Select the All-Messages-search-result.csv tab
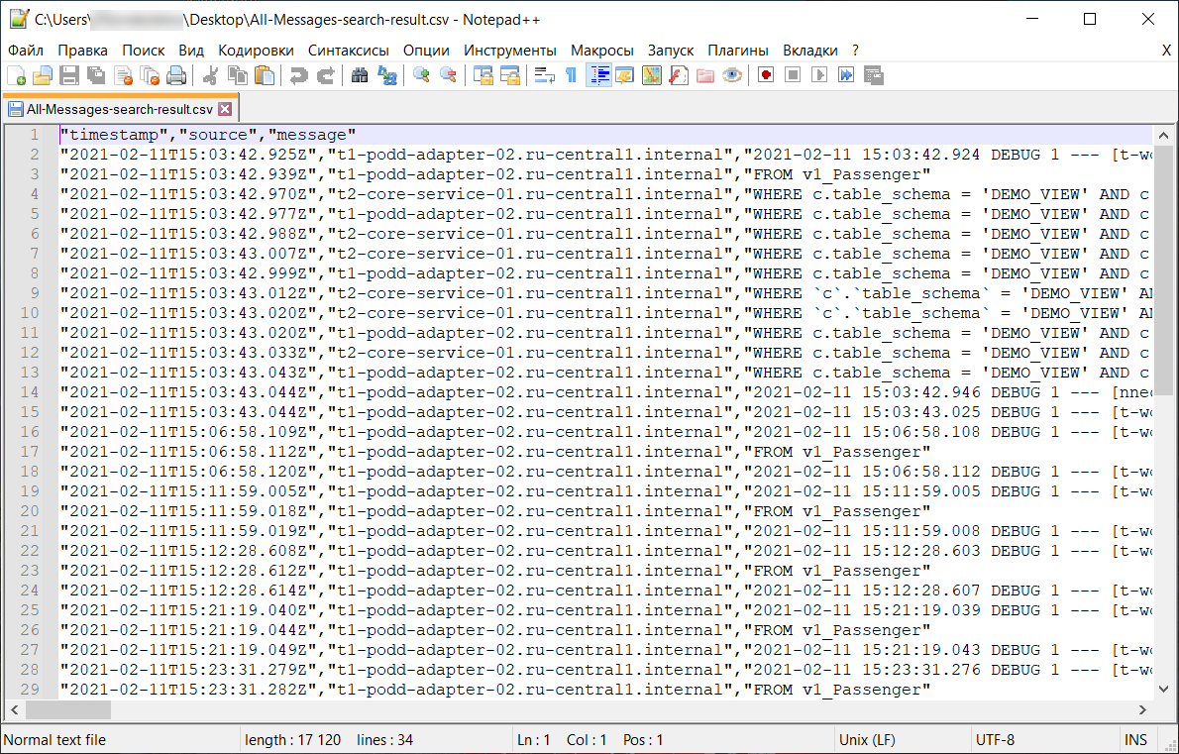 119,109
